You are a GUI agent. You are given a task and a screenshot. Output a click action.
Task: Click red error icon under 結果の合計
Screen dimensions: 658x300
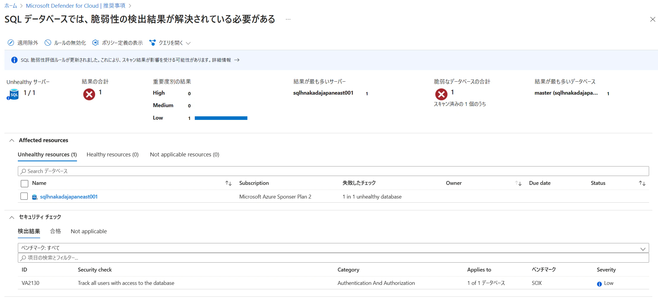89,94
